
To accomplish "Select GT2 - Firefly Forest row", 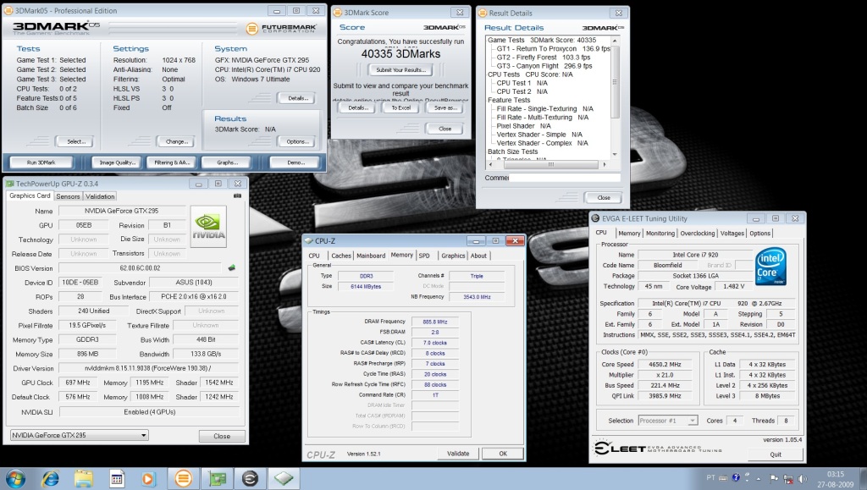I will coord(543,58).
